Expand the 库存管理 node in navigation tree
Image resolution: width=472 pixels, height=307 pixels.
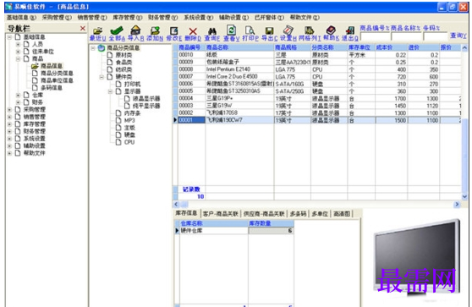pos(9,124)
